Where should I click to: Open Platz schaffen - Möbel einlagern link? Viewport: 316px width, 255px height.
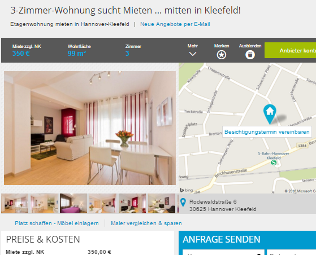57,223
